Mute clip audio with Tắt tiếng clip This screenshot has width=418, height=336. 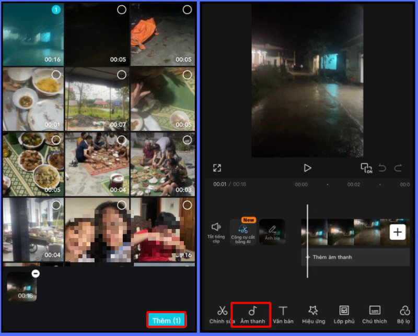coord(216,231)
